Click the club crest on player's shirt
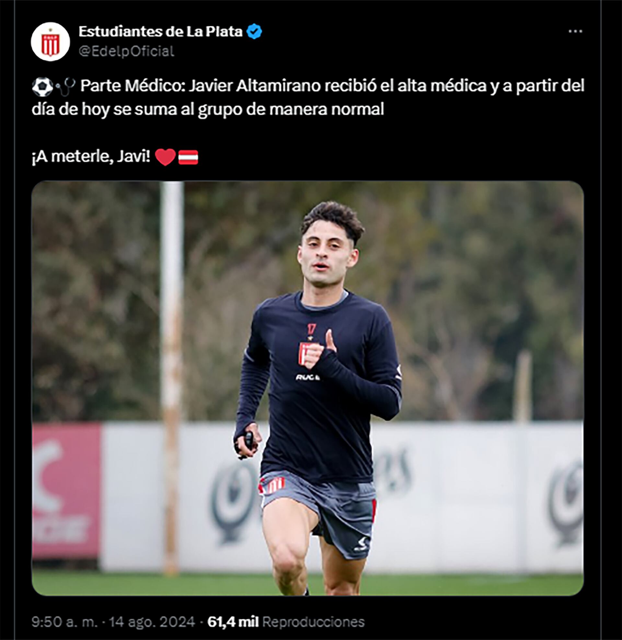Image resolution: width=622 pixels, height=640 pixels. (304, 354)
